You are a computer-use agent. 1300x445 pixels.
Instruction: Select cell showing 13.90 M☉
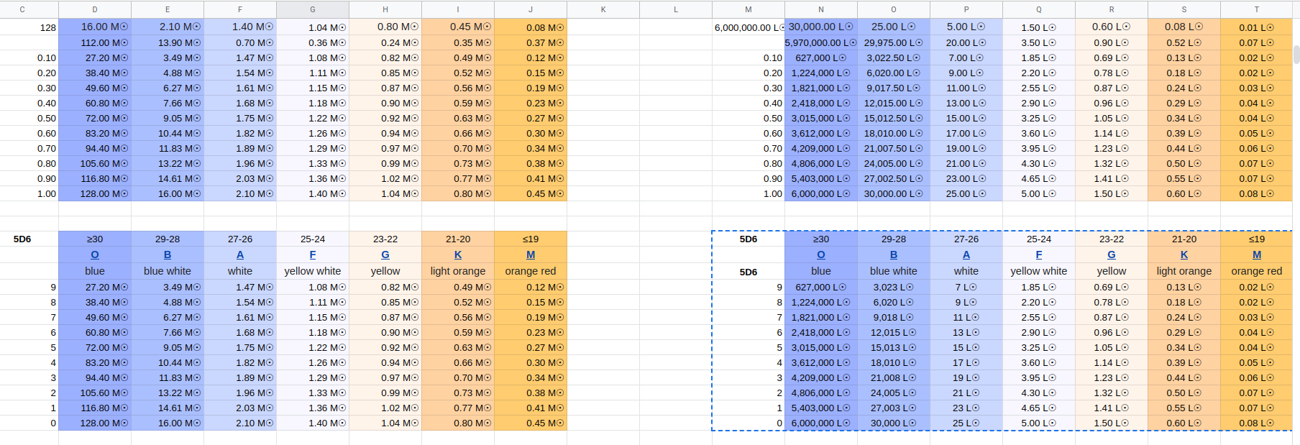[x=168, y=42]
